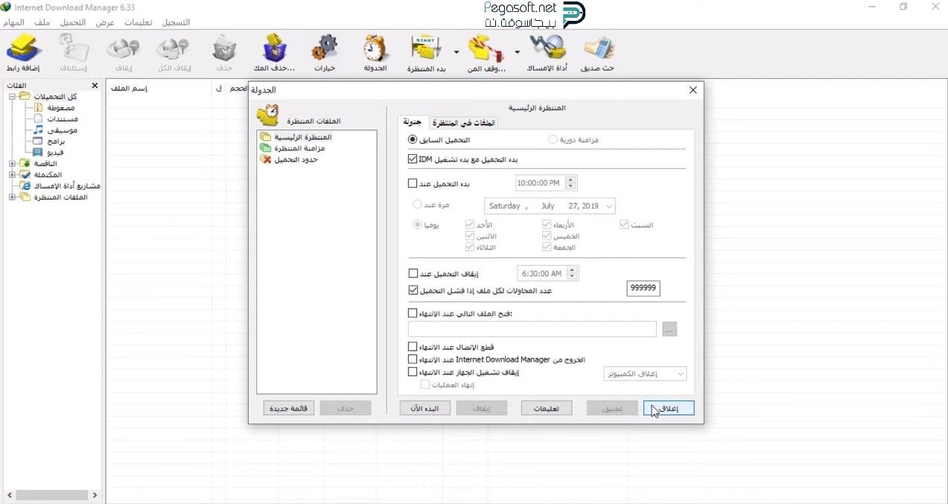Click the file path input field

tap(532, 329)
